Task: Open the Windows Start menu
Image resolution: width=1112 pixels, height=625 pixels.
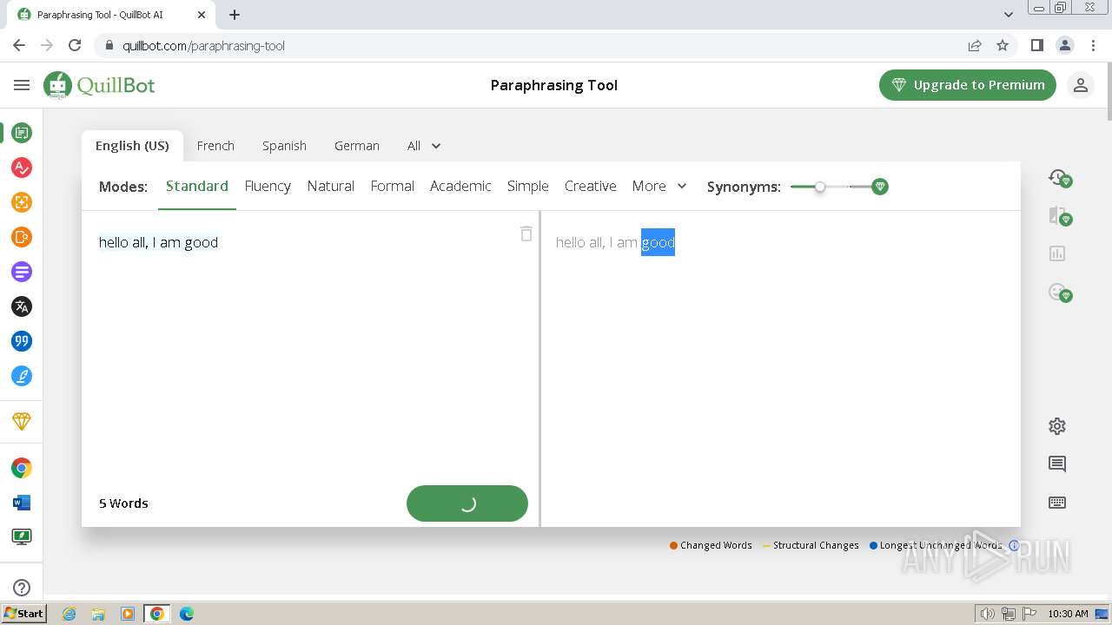Action: point(24,614)
